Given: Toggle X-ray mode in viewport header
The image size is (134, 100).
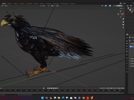Looking at the screenshot, I should (x=114, y=6).
